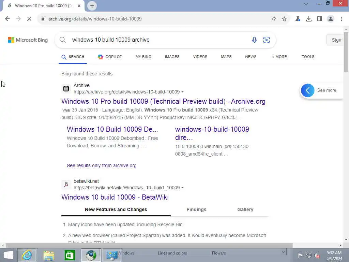Go back to previous page
The height and width of the screenshot is (262, 349).
(7, 19)
